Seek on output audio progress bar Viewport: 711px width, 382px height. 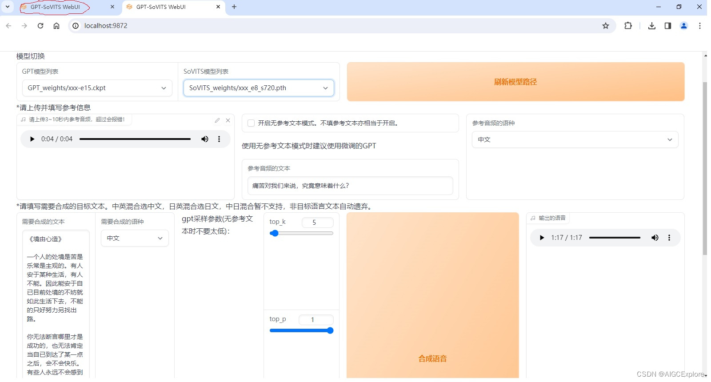[615, 238]
